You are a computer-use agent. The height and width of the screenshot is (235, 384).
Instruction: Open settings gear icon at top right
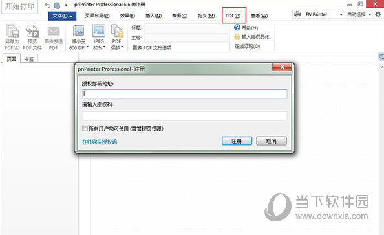[x=378, y=14]
